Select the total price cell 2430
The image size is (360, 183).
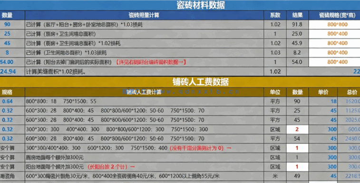pos(349,138)
